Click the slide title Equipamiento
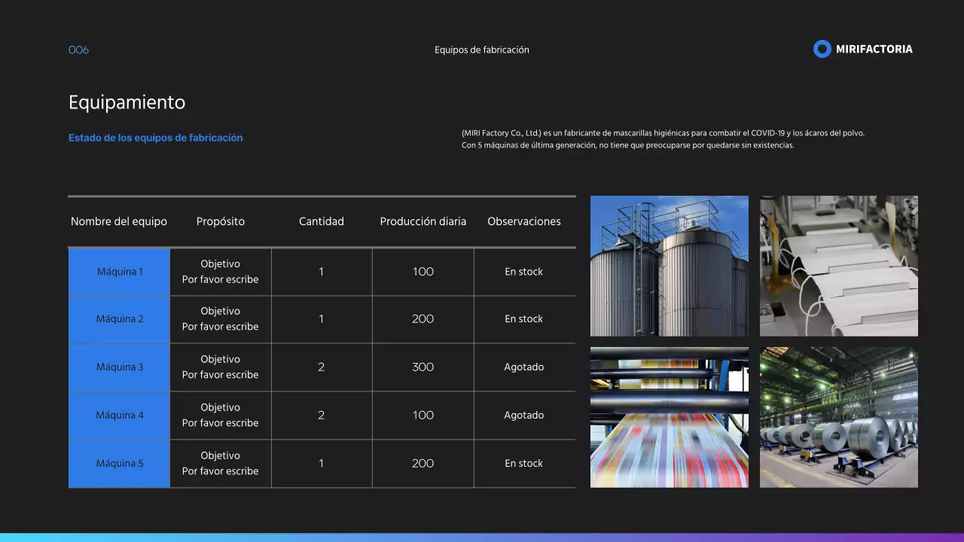Image resolution: width=964 pixels, height=542 pixels. pyautogui.click(x=127, y=102)
